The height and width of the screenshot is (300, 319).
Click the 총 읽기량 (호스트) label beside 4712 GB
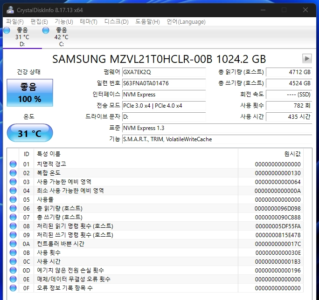(x=241, y=72)
